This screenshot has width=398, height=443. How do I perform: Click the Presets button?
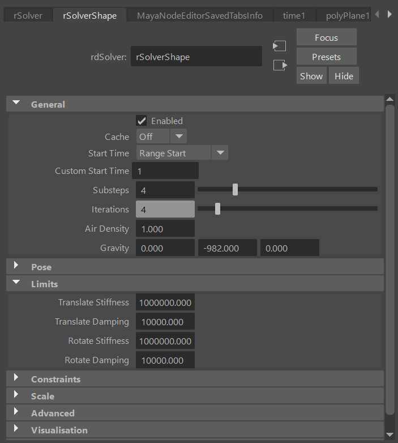(x=326, y=57)
